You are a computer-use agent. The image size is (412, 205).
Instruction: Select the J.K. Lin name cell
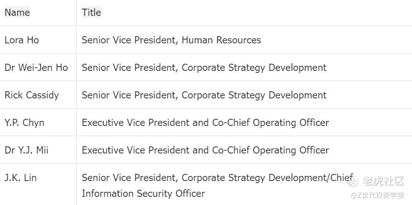point(20,177)
